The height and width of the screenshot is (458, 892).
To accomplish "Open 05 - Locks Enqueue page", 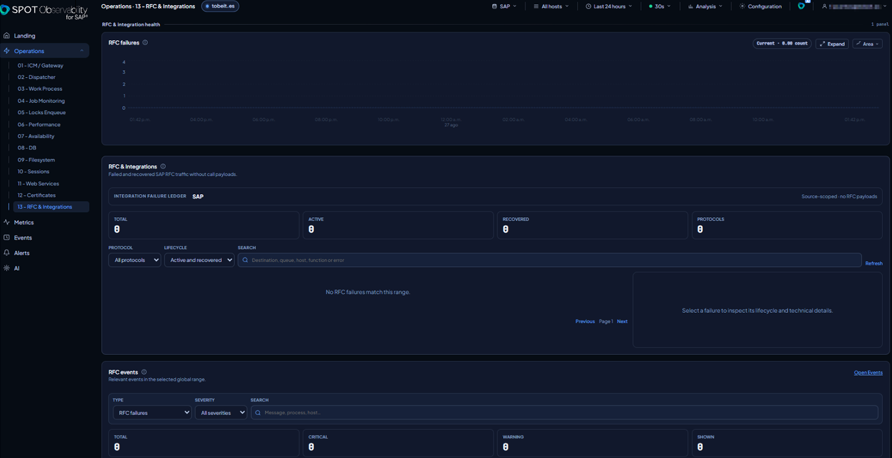I will (x=42, y=112).
